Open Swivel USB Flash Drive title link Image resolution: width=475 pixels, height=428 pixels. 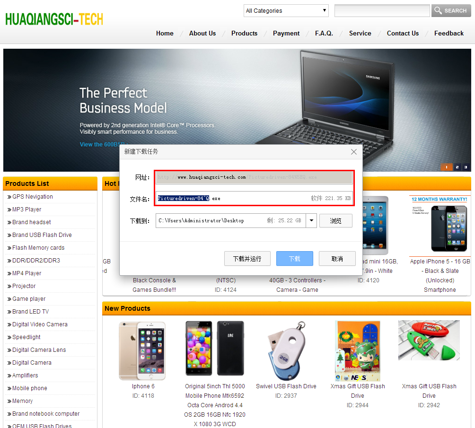(x=286, y=386)
